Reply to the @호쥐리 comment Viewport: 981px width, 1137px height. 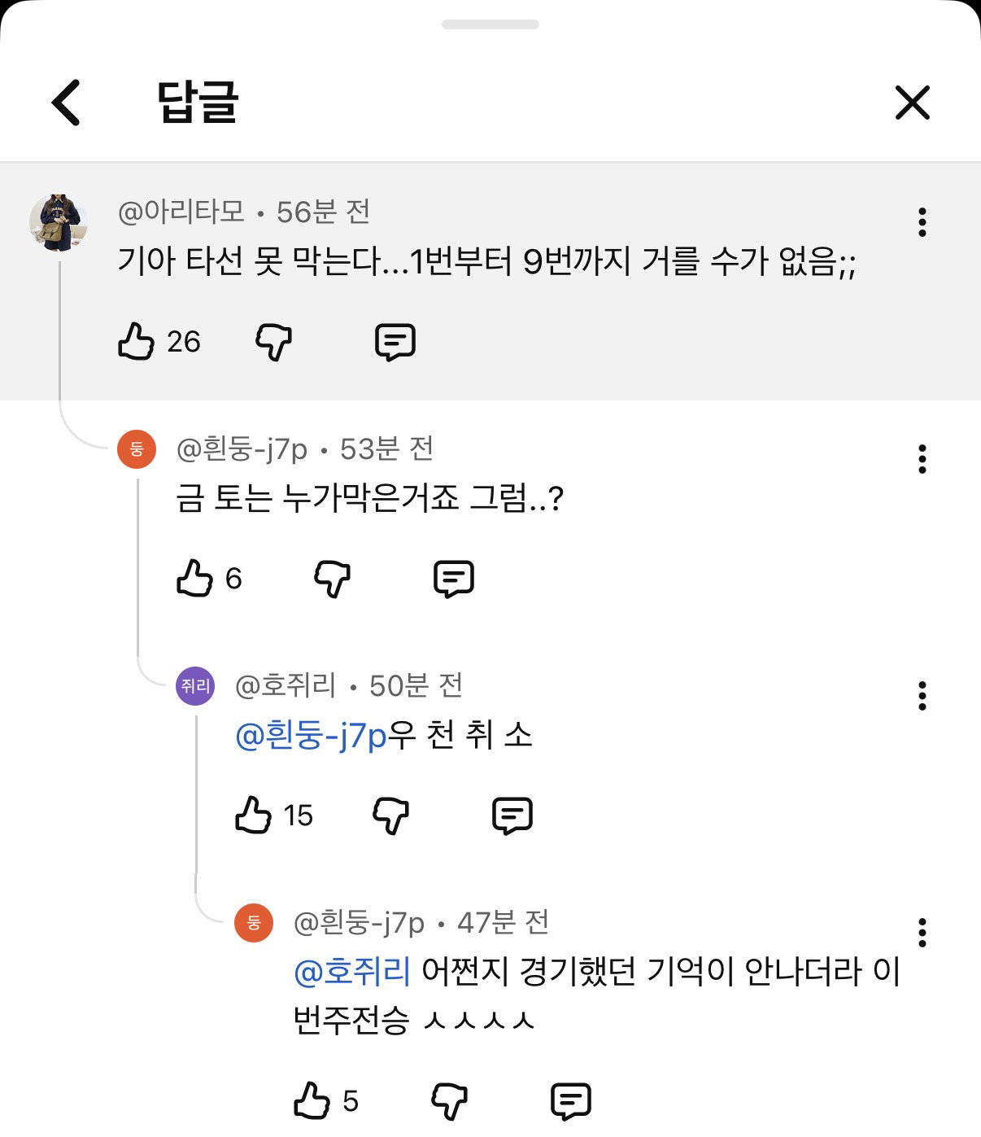(512, 816)
